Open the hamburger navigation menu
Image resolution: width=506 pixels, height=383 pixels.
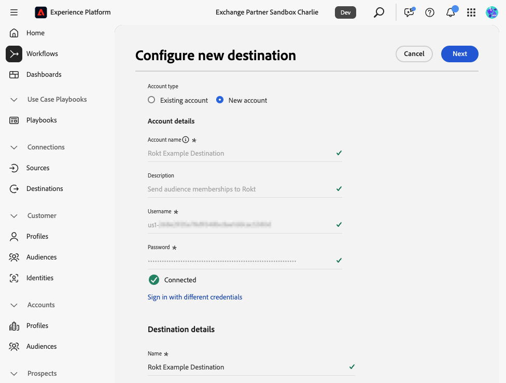coord(14,12)
